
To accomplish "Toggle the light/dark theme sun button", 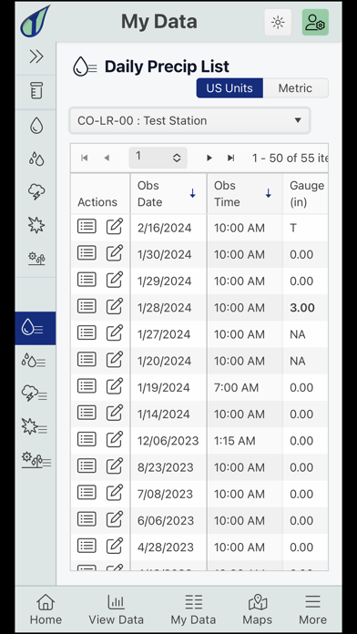I will [278, 22].
